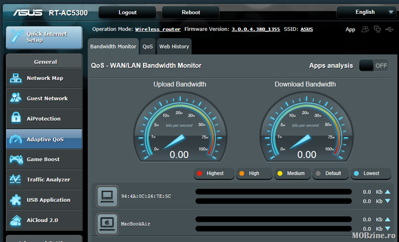Click the App link in header
399x242 pixels.
tap(350, 29)
